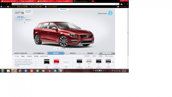
Task: Click the HÄMTA link
Action: [94, 56]
